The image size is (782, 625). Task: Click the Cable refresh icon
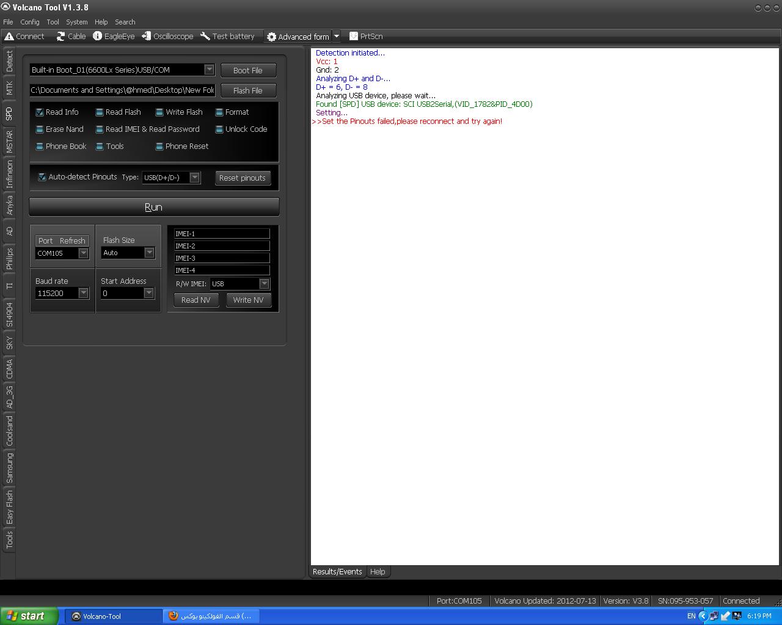pos(60,37)
